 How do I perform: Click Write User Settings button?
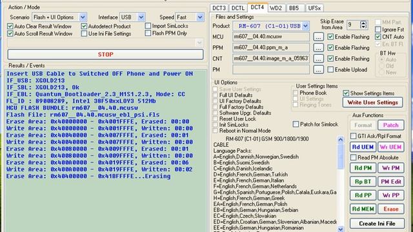[x=373, y=102]
